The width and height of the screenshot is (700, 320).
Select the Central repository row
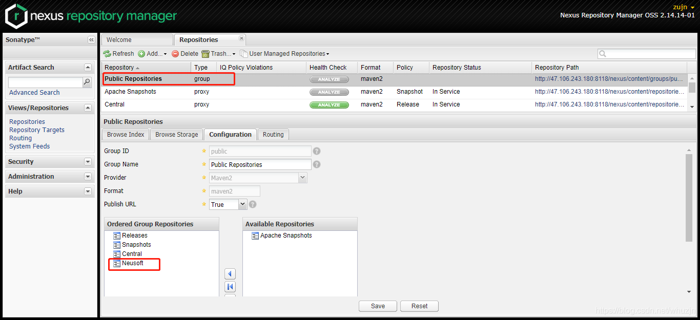tap(394, 104)
